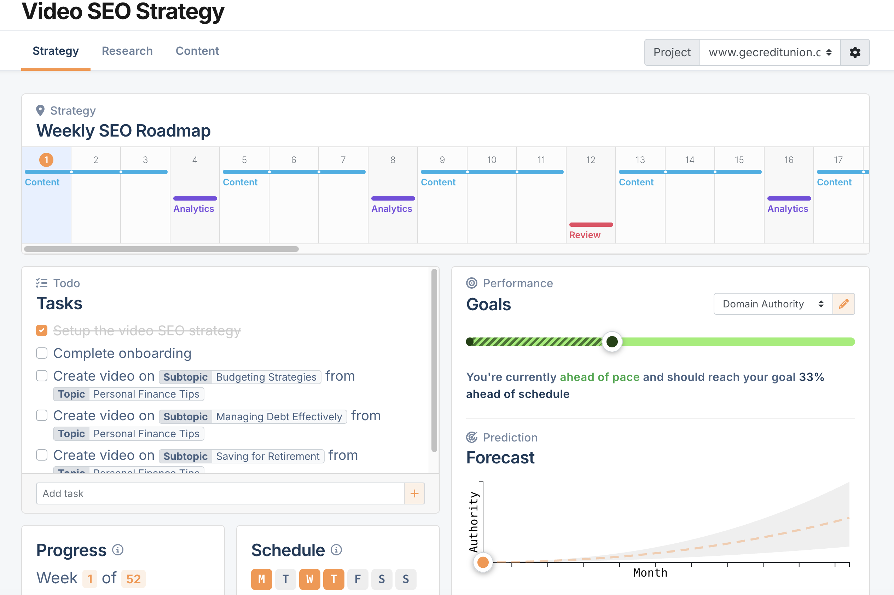Open the Domain Authority dropdown
Screen dimensions: 894x595
773,304
